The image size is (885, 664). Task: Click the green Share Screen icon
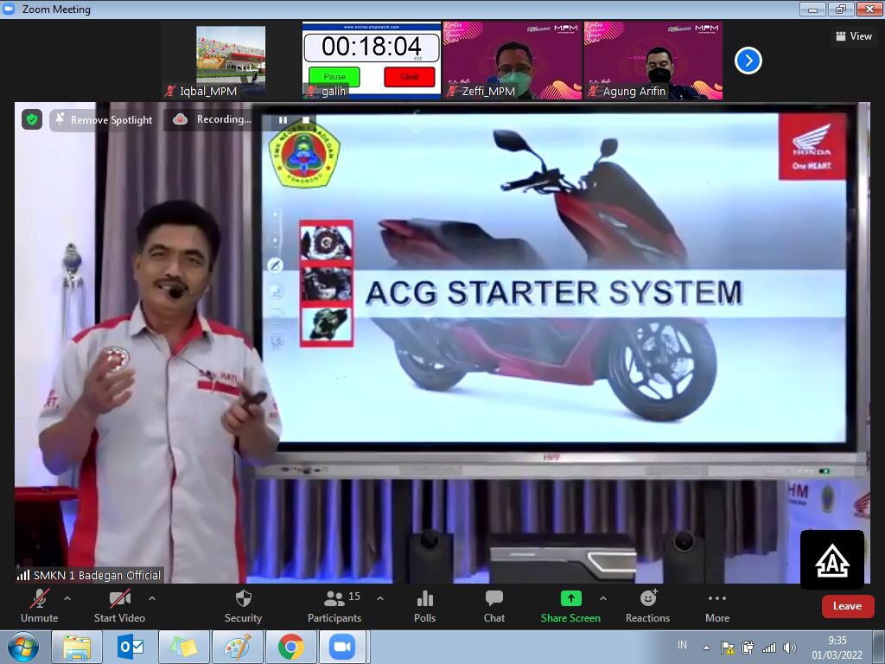pos(570,598)
